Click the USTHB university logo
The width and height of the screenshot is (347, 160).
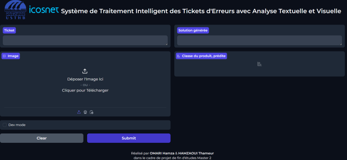(x=15, y=10)
